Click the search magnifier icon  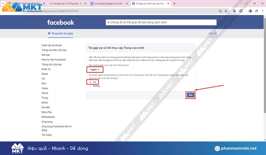coord(108,22)
